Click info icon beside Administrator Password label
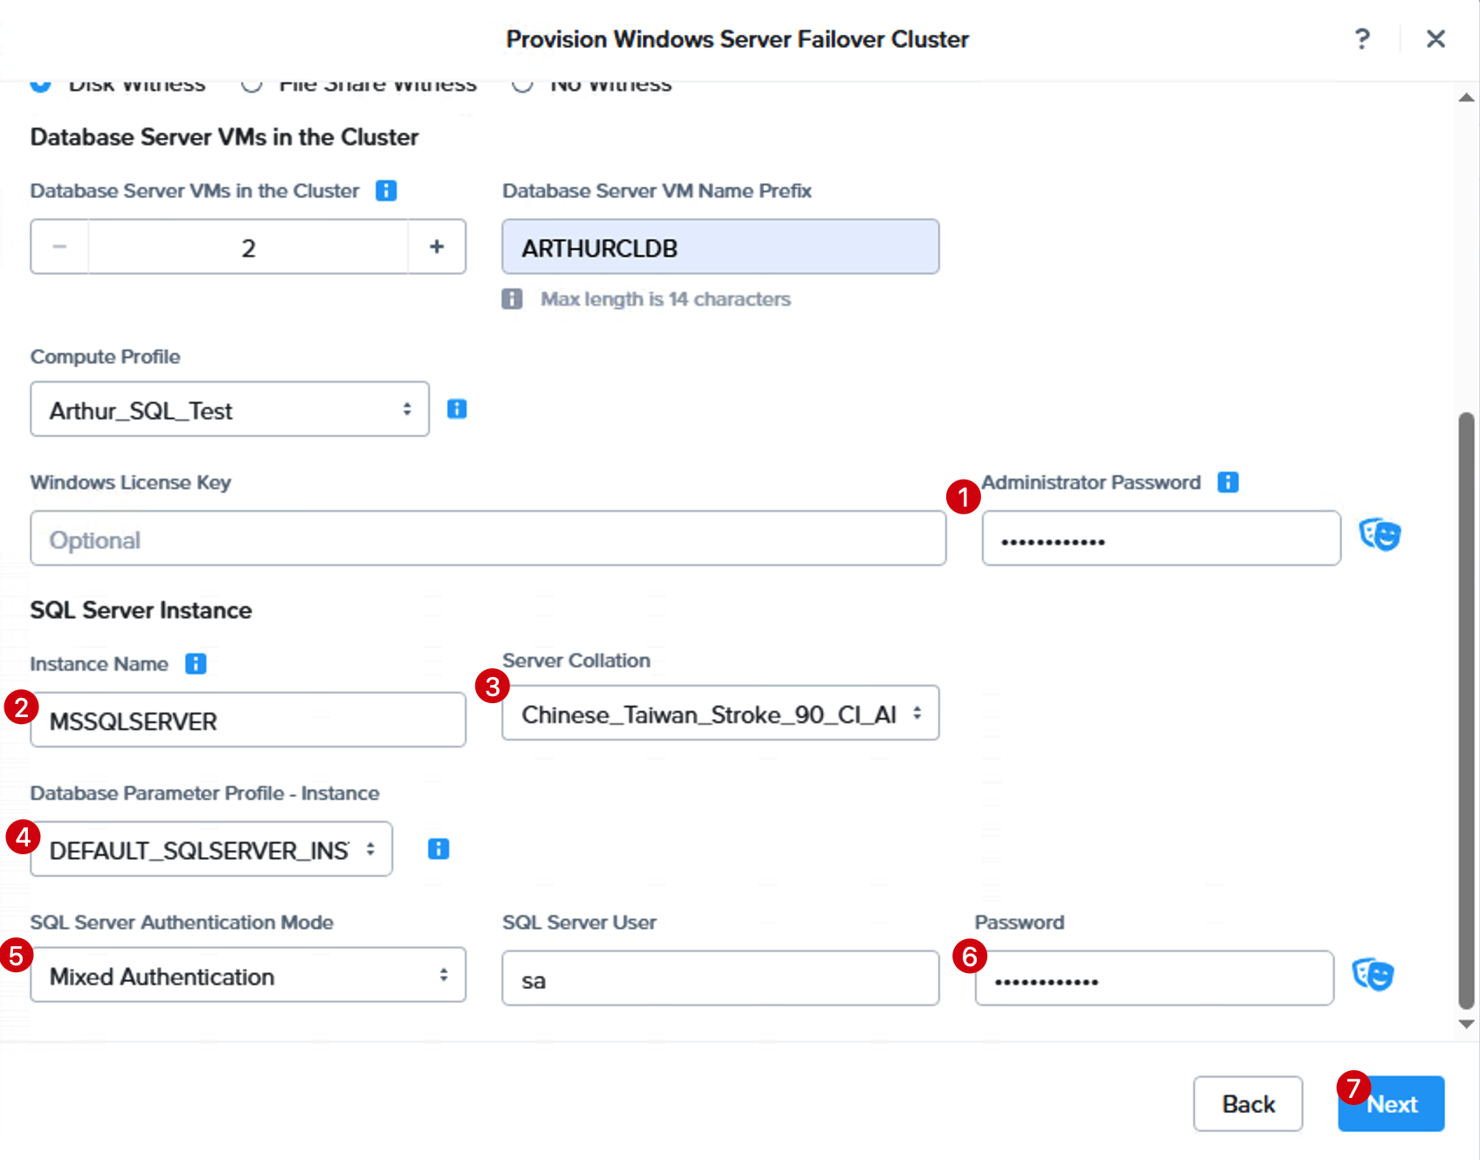Image resolution: width=1480 pixels, height=1160 pixels. point(1228,482)
